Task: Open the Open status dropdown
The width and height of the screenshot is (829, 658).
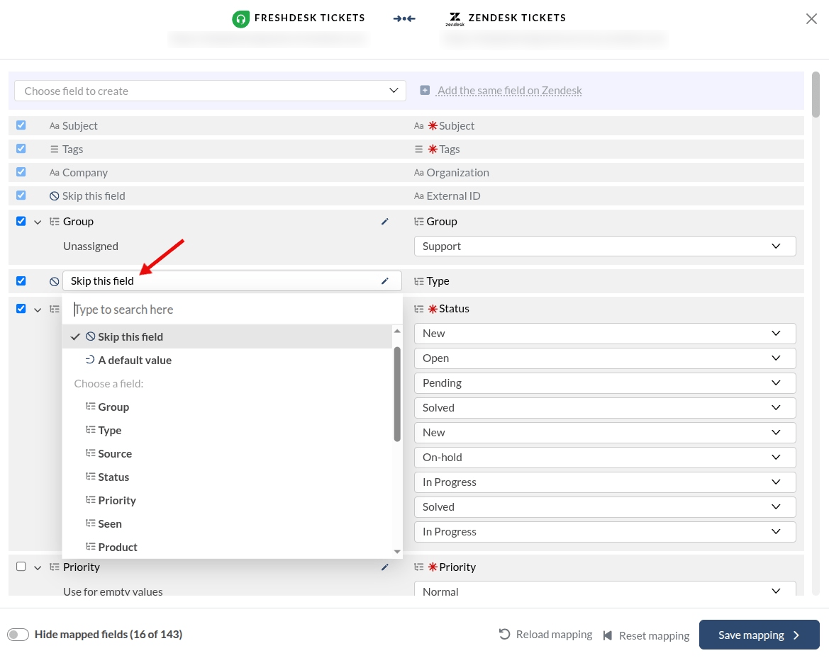Action: (605, 358)
